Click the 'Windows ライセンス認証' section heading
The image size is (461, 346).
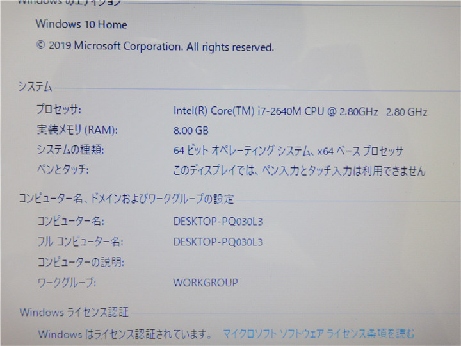point(74,312)
